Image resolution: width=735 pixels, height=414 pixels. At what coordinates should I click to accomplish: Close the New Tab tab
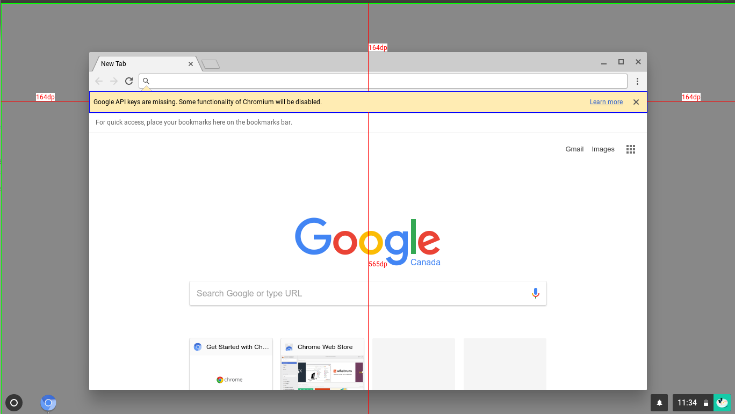point(191,64)
